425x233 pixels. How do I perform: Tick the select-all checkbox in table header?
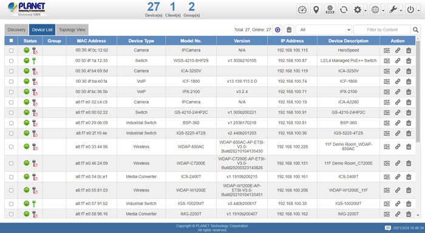[x=11, y=41]
